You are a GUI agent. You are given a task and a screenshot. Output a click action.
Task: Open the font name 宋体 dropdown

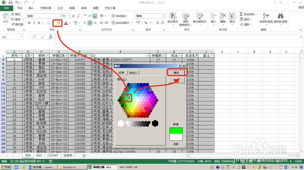[60, 16]
